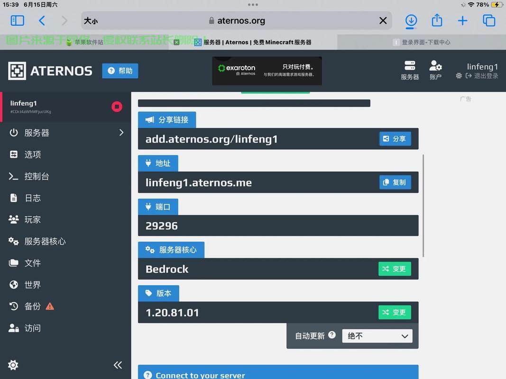Open page text size menu 大小

(91, 21)
